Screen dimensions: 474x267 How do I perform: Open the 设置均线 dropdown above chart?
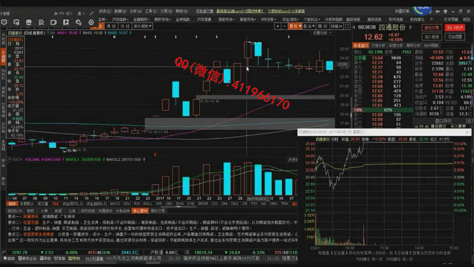[322, 33]
